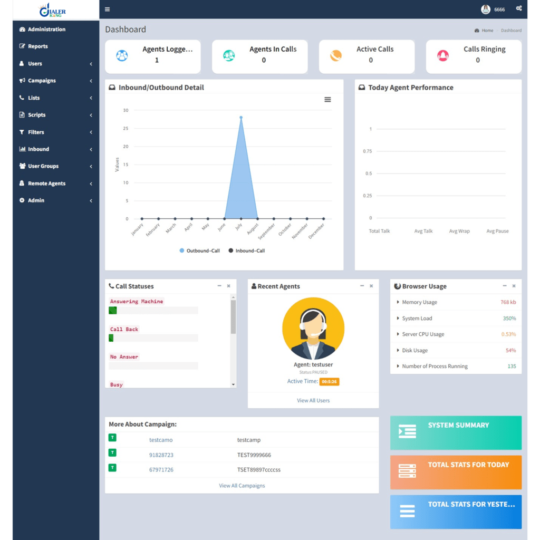
Task: Close the Recent Agents panel
Action: tap(371, 286)
